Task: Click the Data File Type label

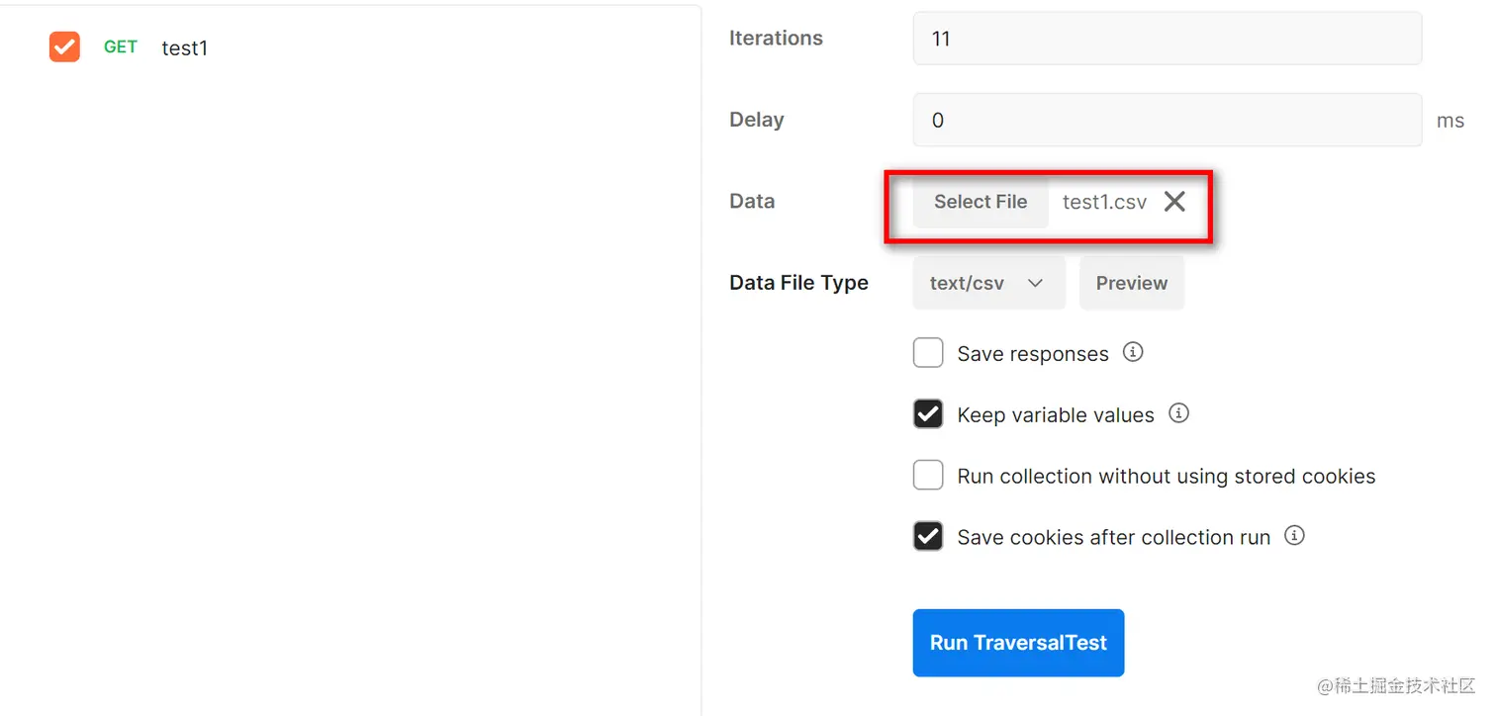Action: pyautogui.click(x=798, y=283)
